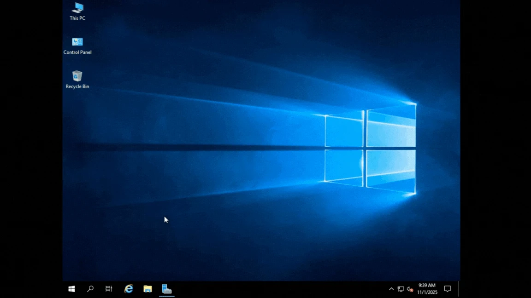Open the taskbar search magnifier
Image resolution: width=531 pixels, height=298 pixels.
tap(90, 289)
